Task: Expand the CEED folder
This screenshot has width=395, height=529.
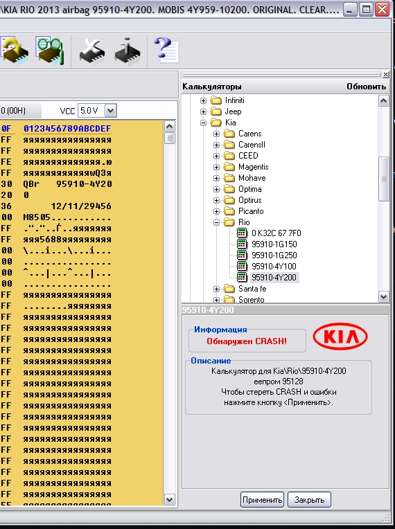Action: click(217, 156)
